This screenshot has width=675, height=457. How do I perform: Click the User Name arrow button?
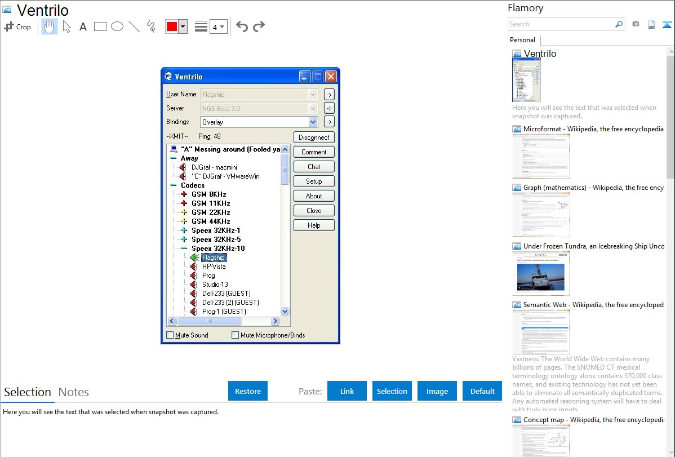pos(329,95)
